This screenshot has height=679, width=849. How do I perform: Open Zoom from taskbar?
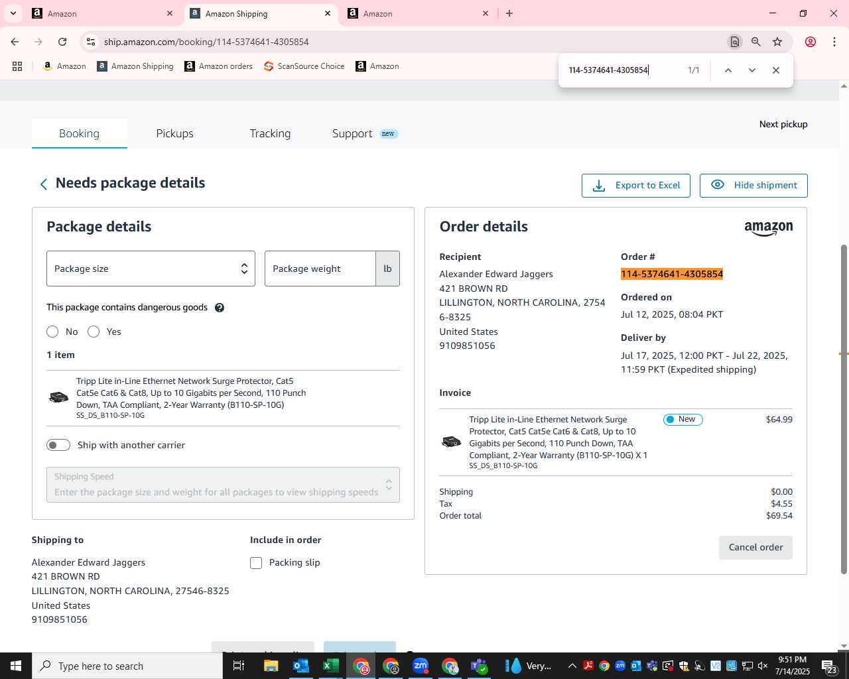click(x=421, y=666)
